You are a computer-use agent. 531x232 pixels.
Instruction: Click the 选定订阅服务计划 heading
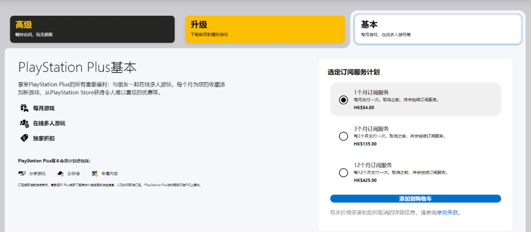353,72
